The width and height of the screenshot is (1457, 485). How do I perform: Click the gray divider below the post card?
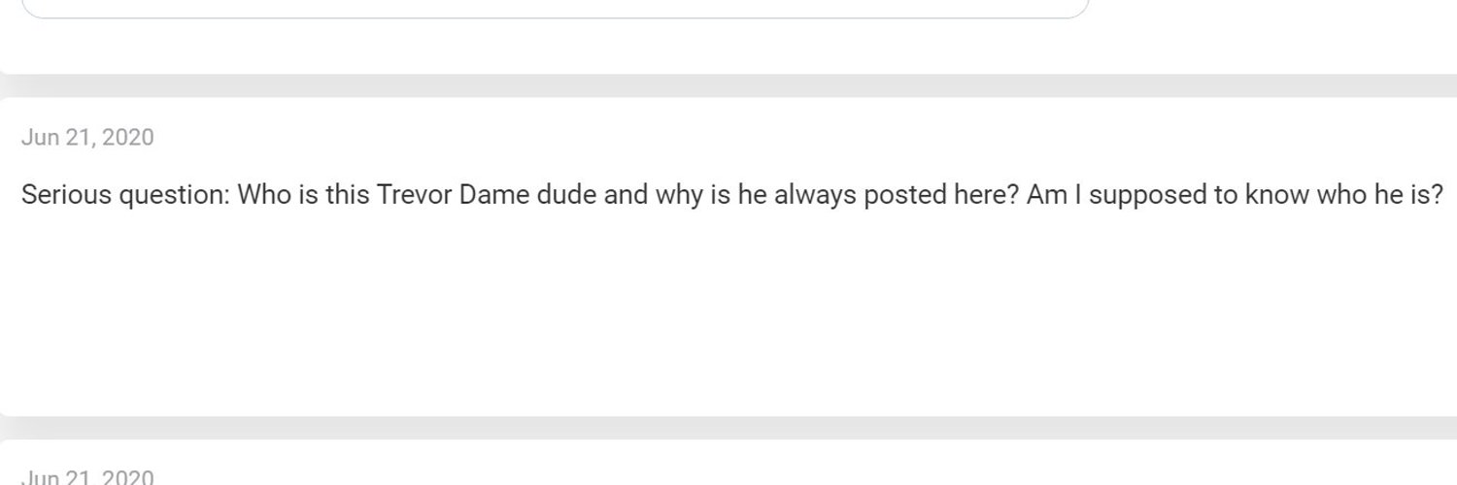coord(728,428)
